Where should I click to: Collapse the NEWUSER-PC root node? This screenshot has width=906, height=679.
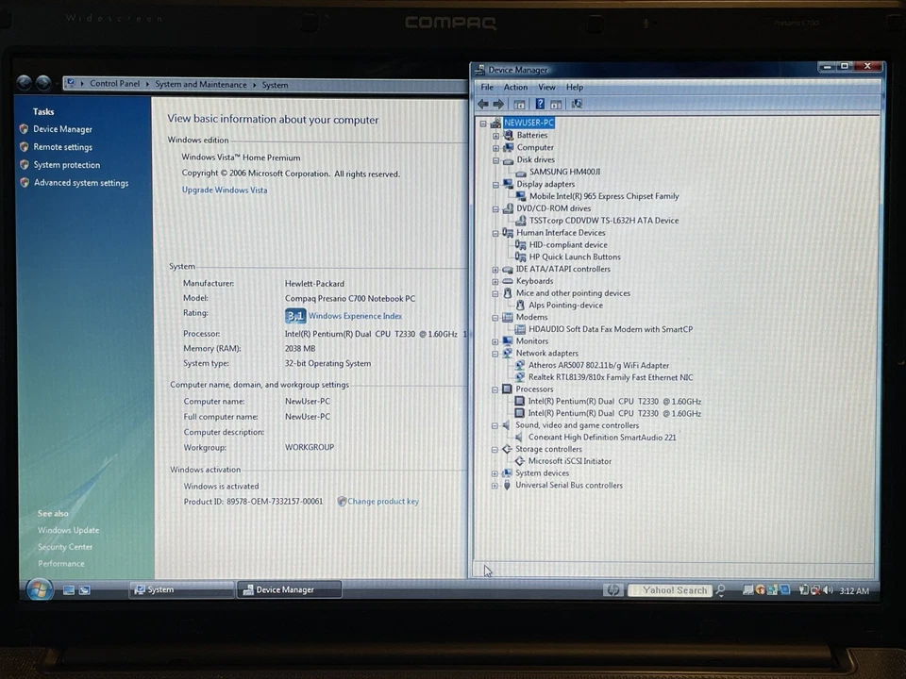[x=483, y=123]
